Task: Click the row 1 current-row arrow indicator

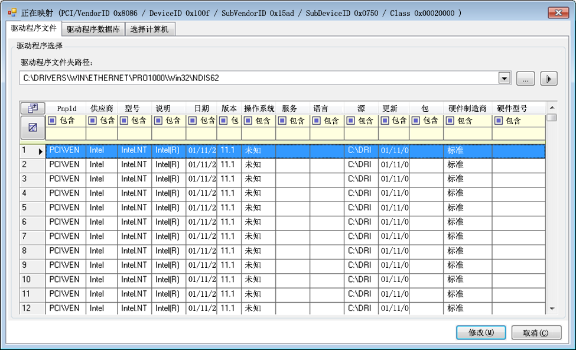Action: (41, 151)
